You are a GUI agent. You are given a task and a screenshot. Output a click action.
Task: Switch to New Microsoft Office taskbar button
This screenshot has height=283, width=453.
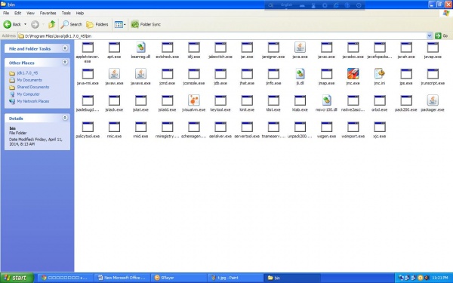[x=123, y=278]
